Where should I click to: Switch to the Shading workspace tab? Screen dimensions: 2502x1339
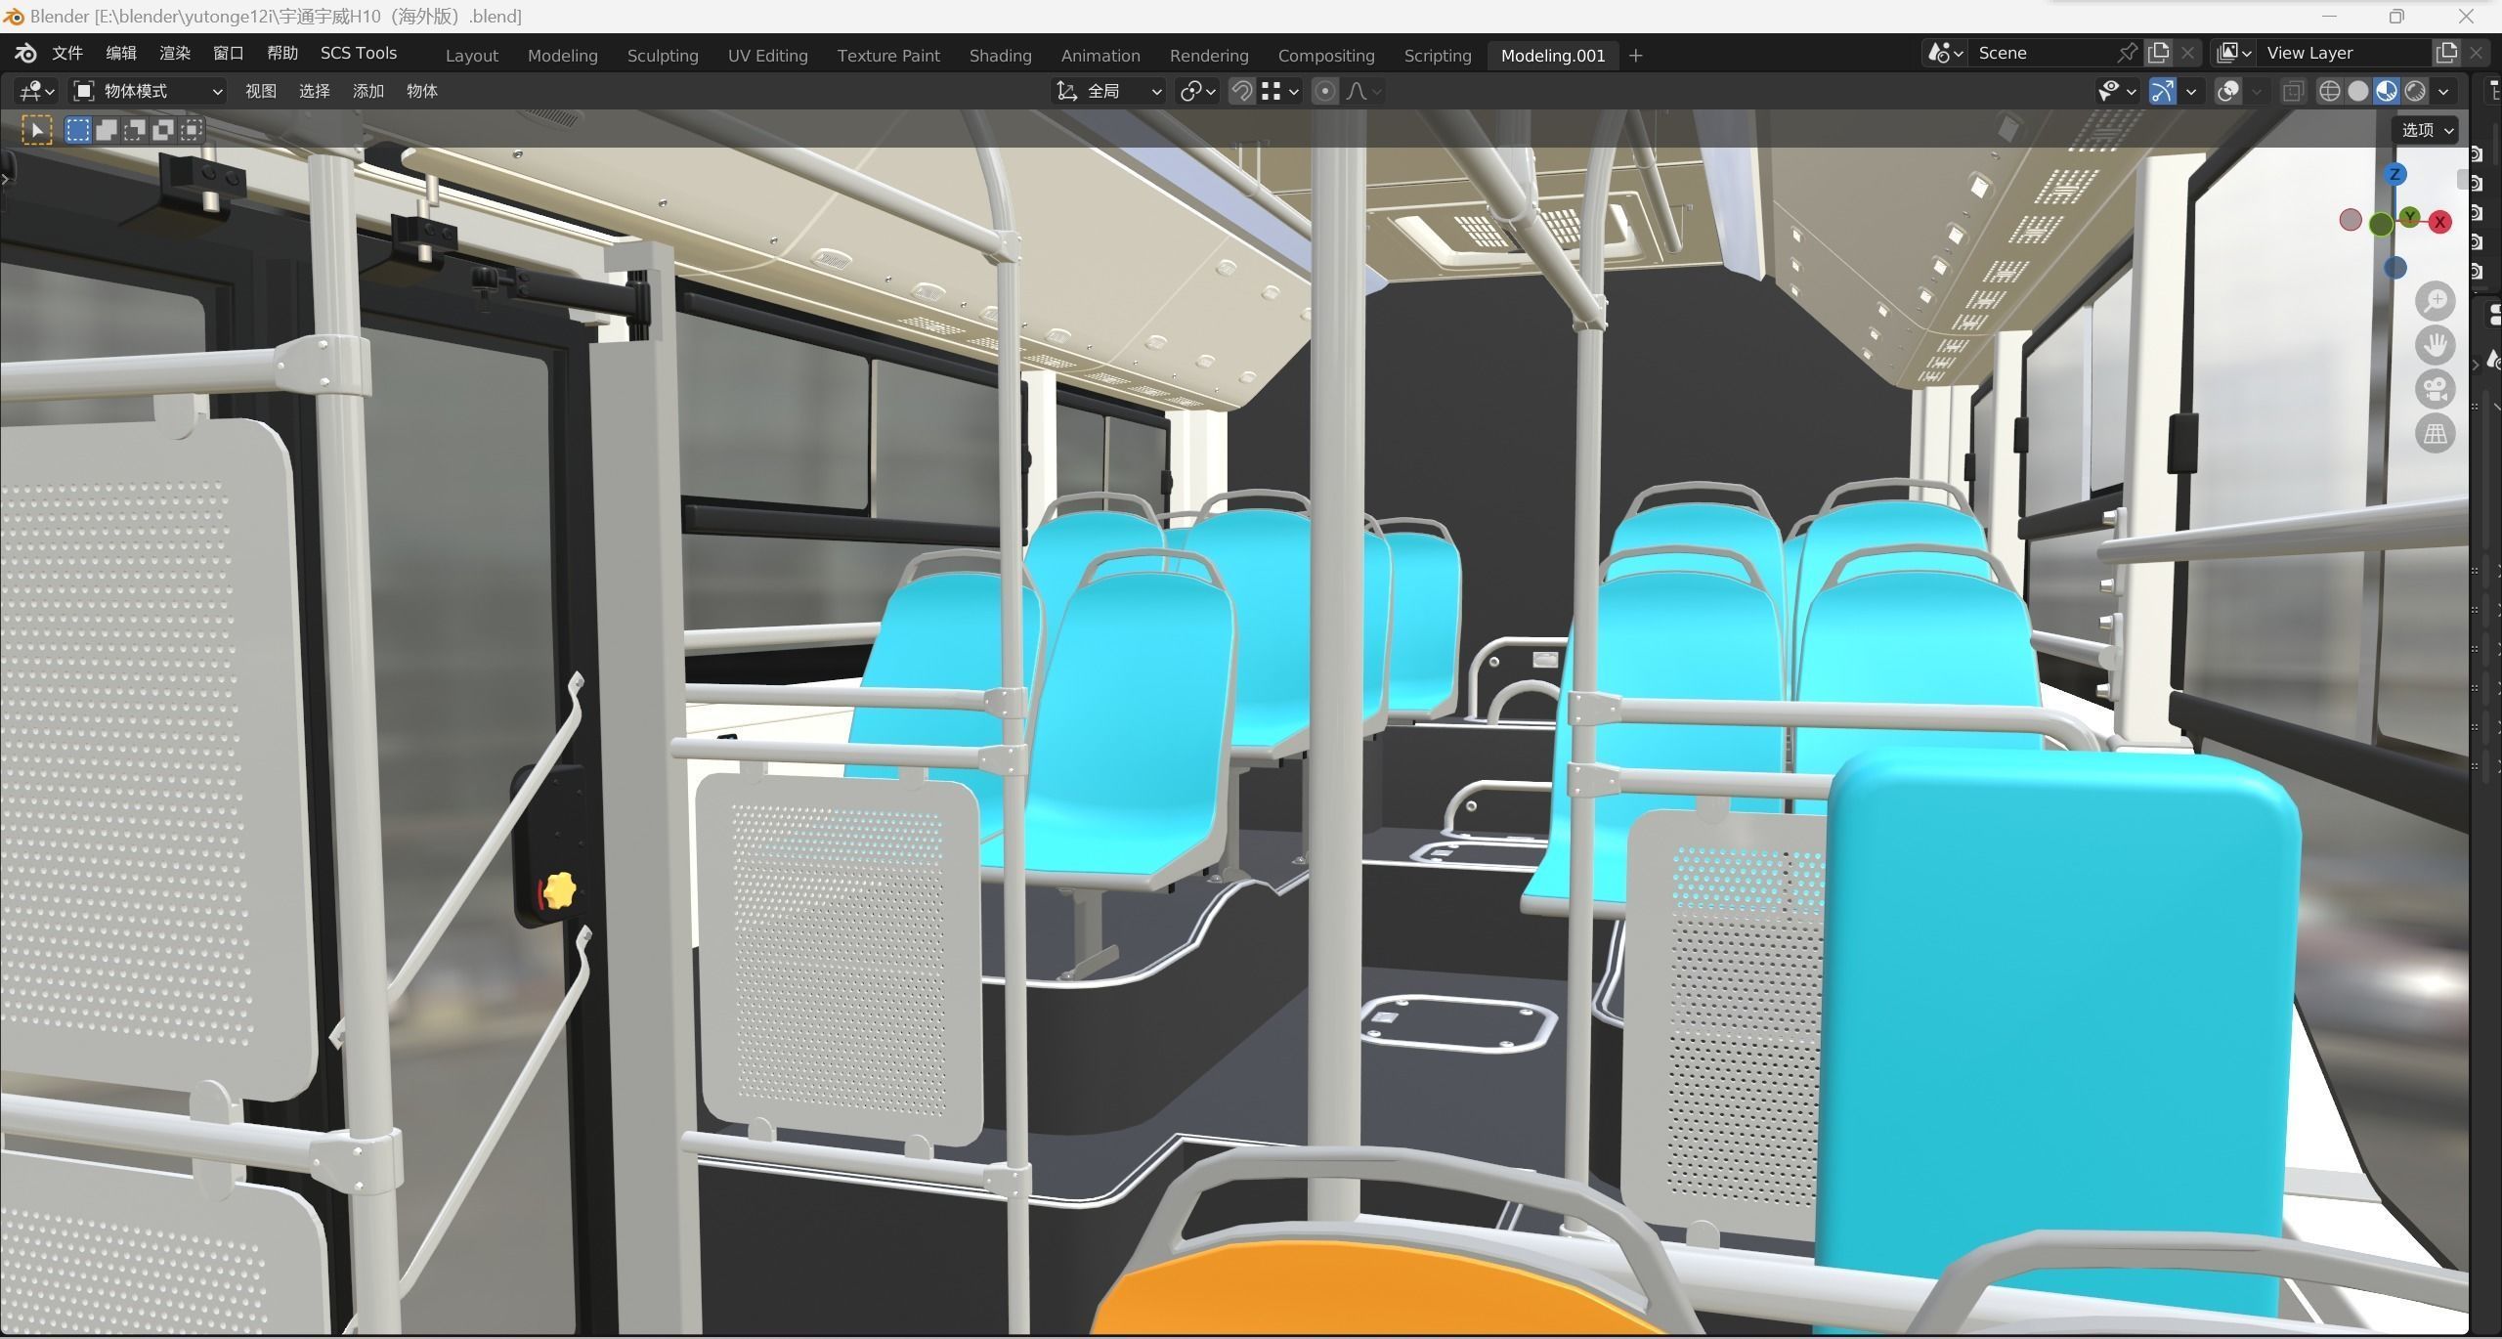[1000, 56]
